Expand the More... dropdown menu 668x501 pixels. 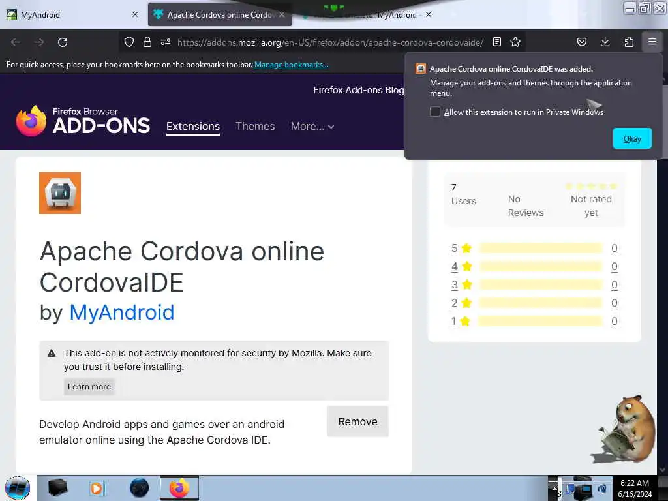click(312, 126)
